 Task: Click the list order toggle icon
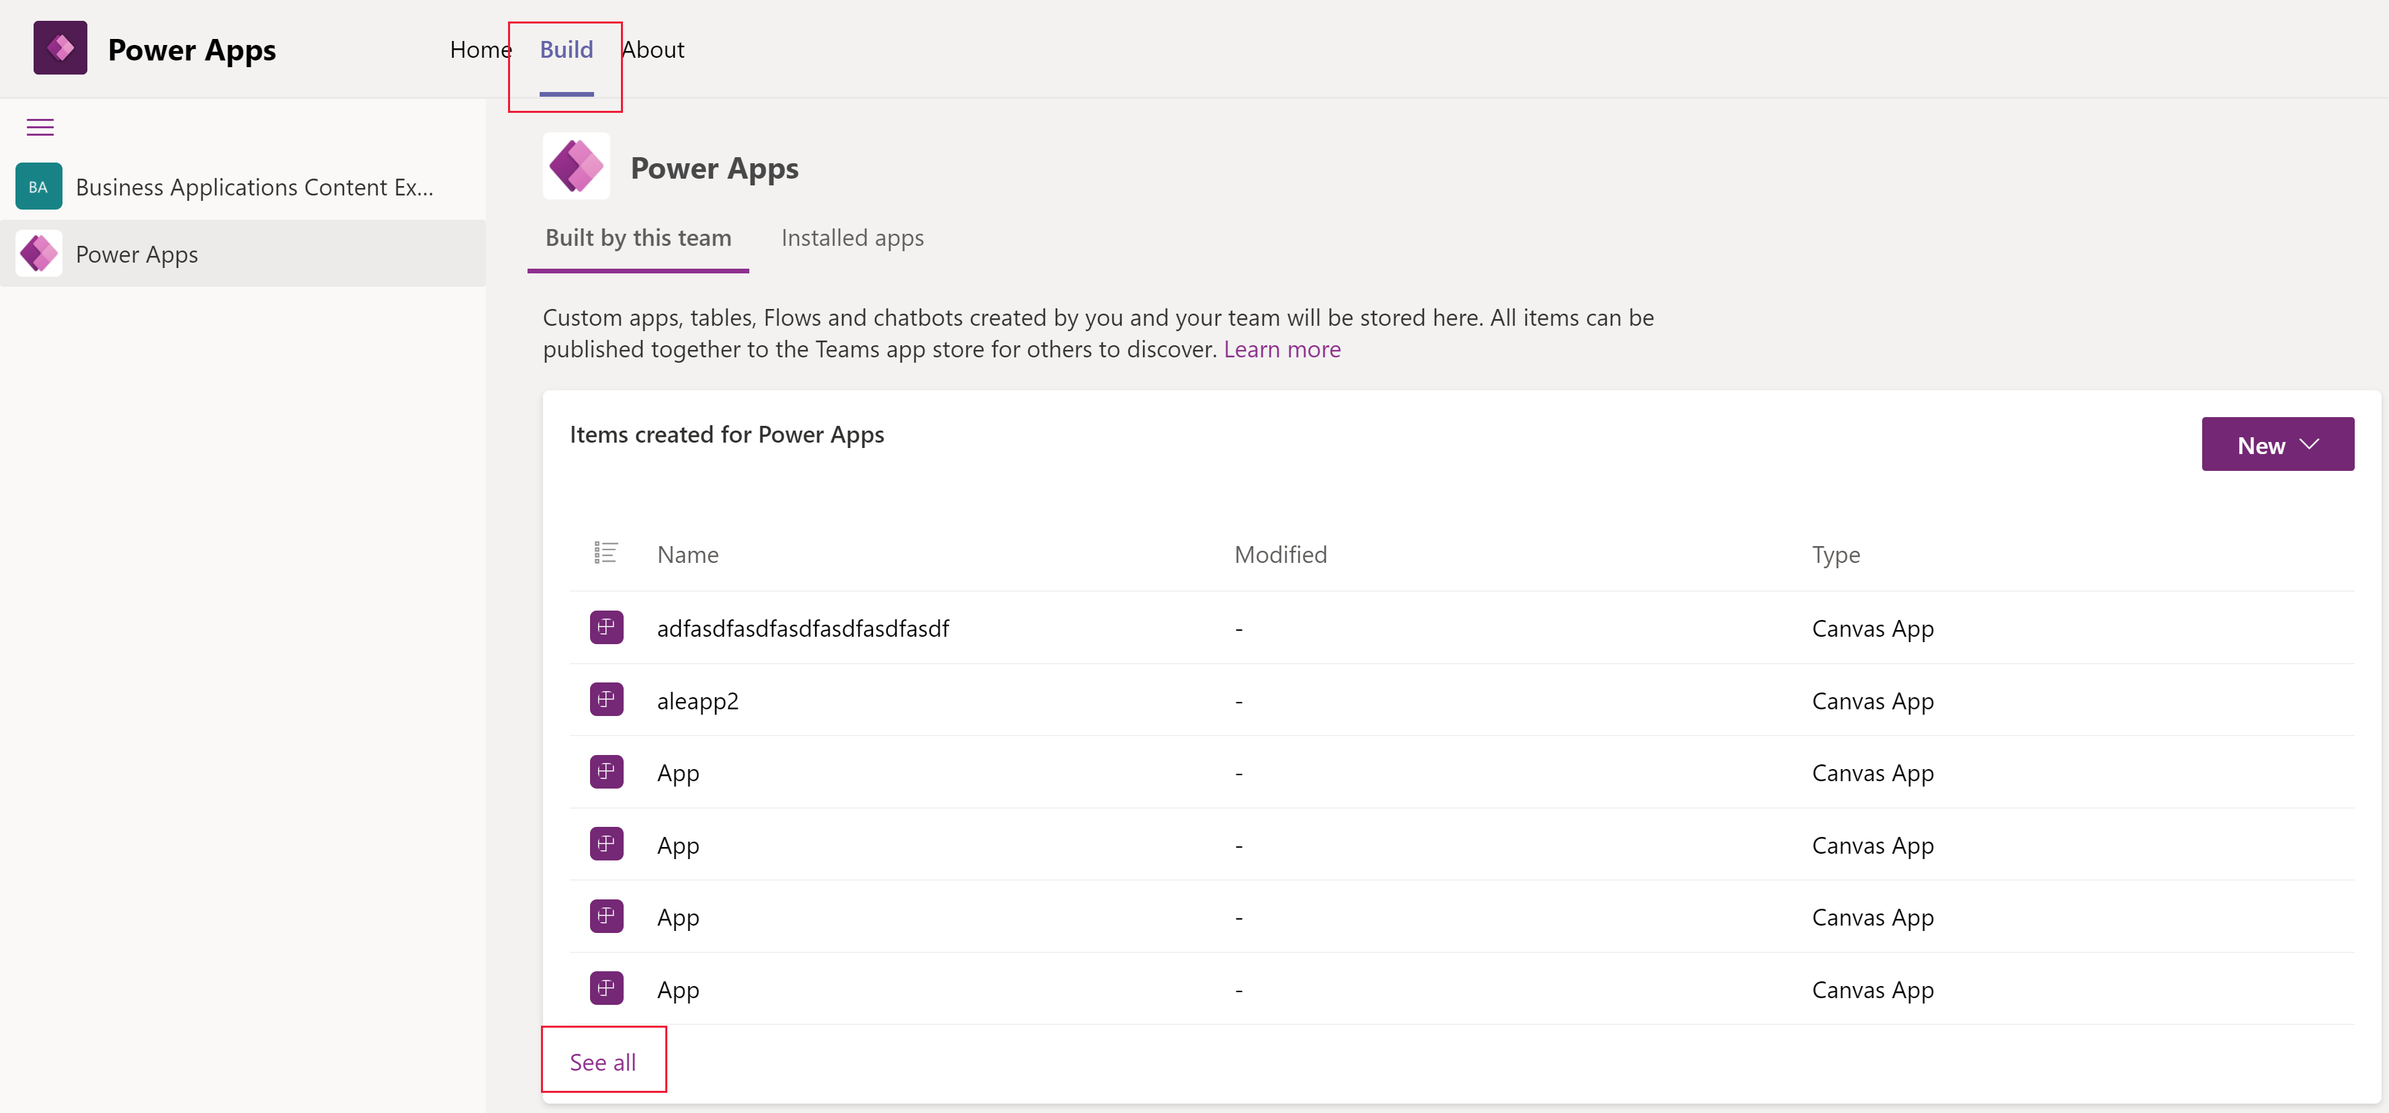pos(605,551)
